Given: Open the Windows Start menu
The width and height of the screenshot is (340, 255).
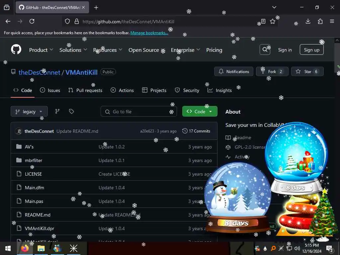Looking at the screenshot, I should click(8, 248).
